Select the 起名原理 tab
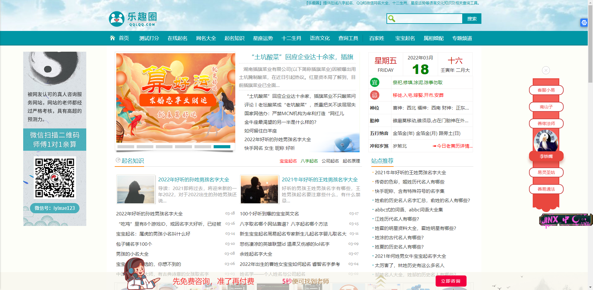Screen dimensions: 593x290 coord(351,161)
